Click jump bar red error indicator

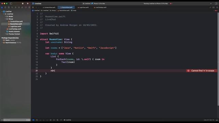pos(216,11)
